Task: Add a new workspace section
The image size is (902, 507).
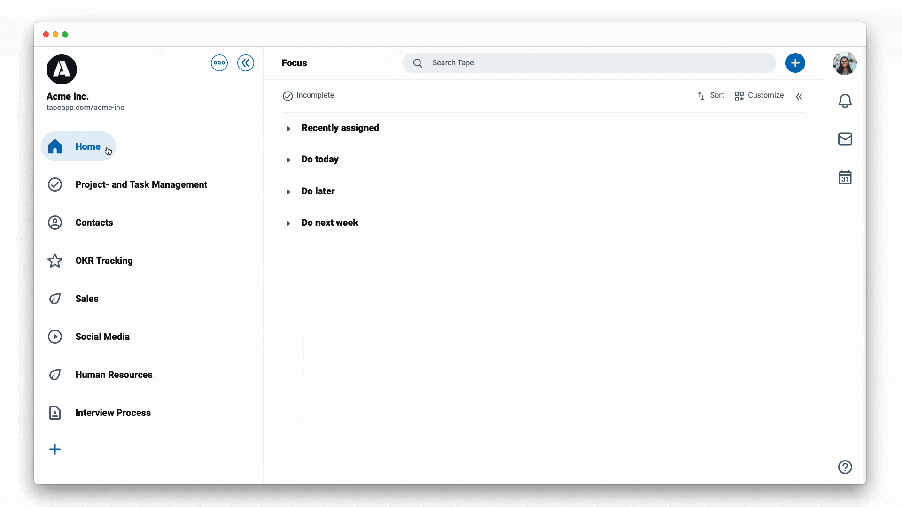Action: (55, 449)
